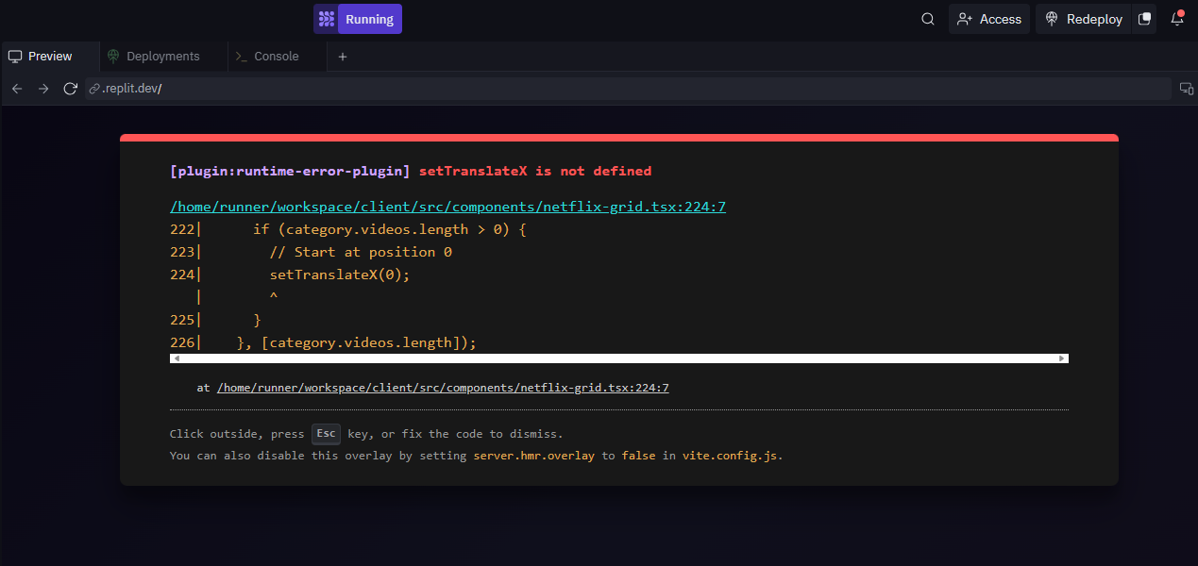This screenshot has height=566, width=1198.
Task: Click the stacked windows icon beside Redeploy
Action: 1145,19
